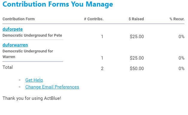This screenshot has height=115, width=188.
Task: Click the $ Raised column header
Action: coord(136,19)
